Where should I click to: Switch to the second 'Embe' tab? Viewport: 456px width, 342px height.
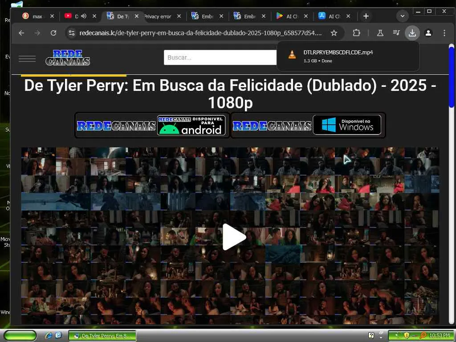[249, 16]
